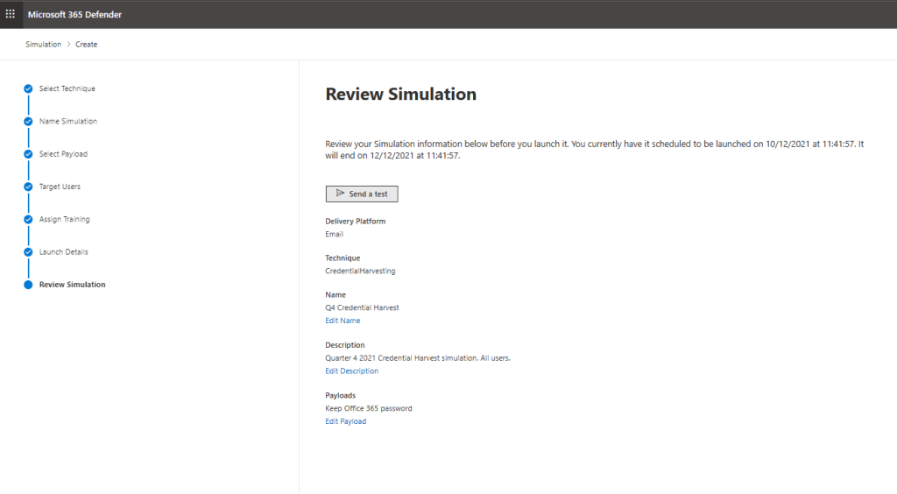This screenshot has width=897, height=494.
Task: Select Create in the breadcrumb
Action: click(86, 45)
